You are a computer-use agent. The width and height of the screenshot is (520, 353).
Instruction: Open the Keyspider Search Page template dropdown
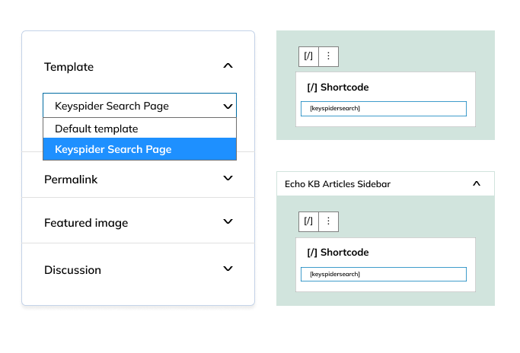point(139,106)
